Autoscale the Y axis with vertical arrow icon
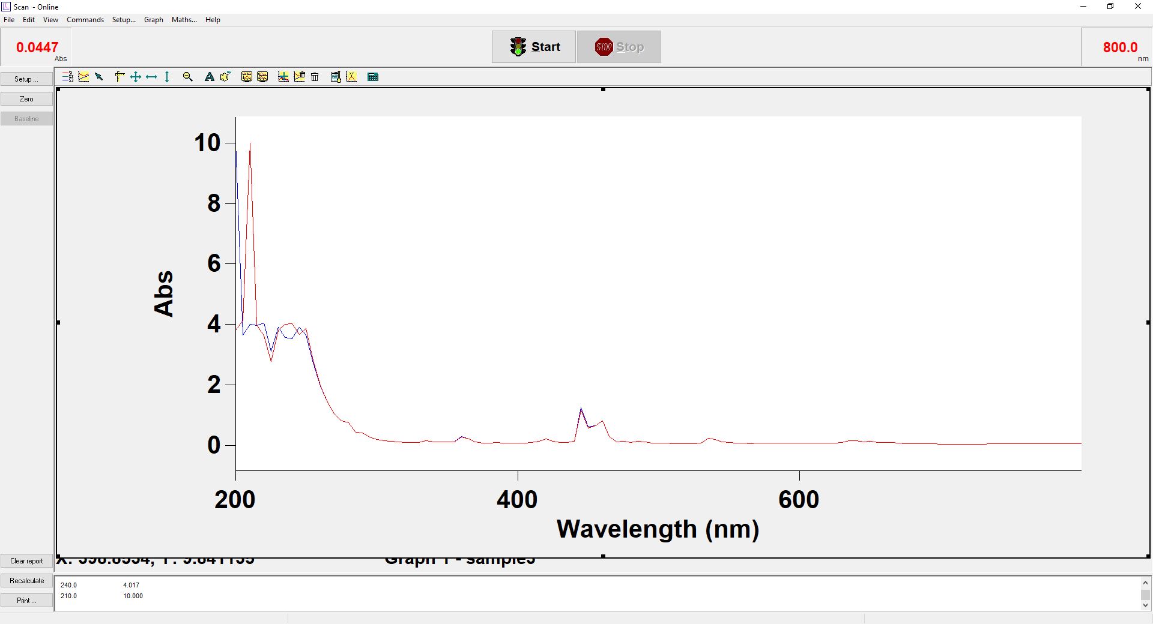 (x=168, y=77)
